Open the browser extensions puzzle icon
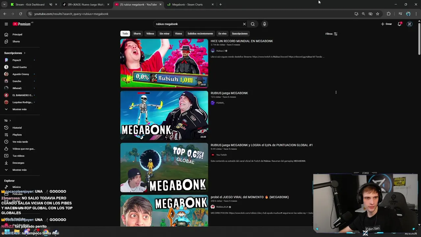The width and height of the screenshot is (421, 237). [389, 14]
